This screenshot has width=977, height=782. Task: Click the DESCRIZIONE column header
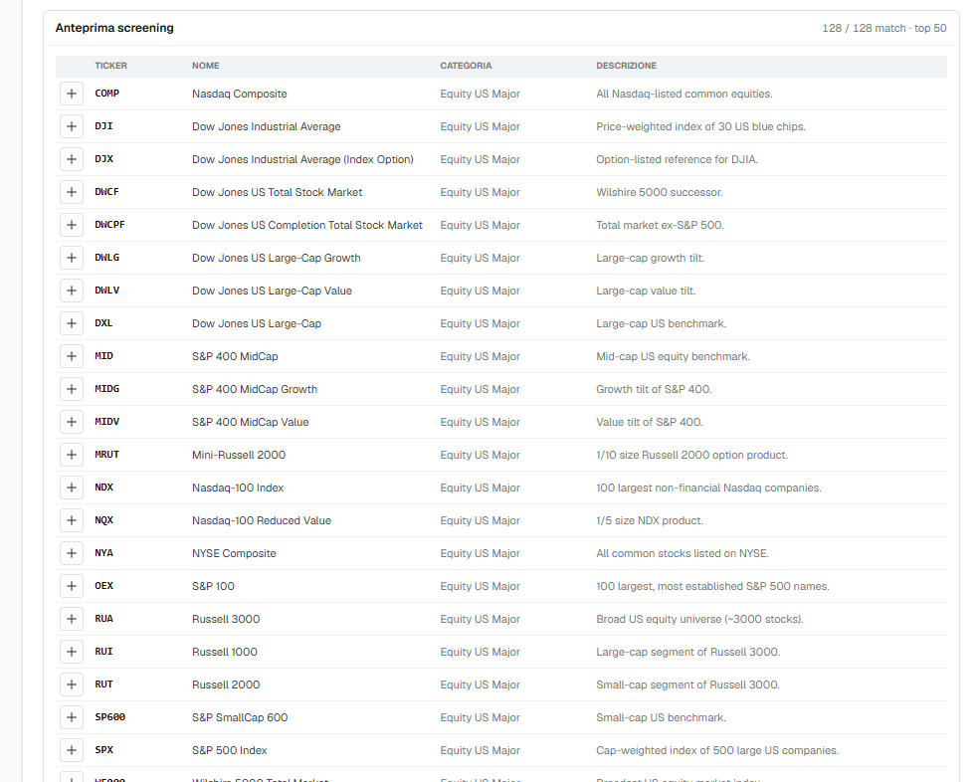point(626,66)
